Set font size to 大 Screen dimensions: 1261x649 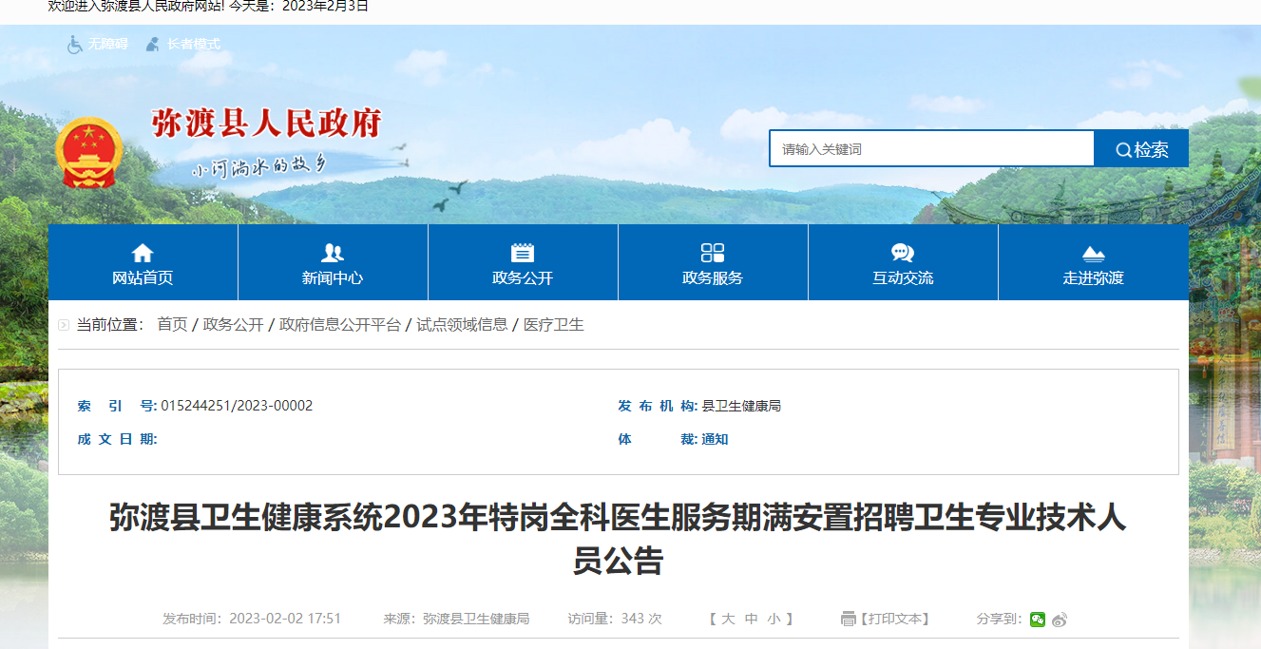click(728, 619)
